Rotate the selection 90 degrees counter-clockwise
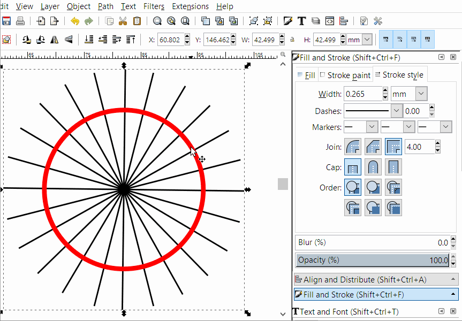Screen dimensions: 462x321 26,39
